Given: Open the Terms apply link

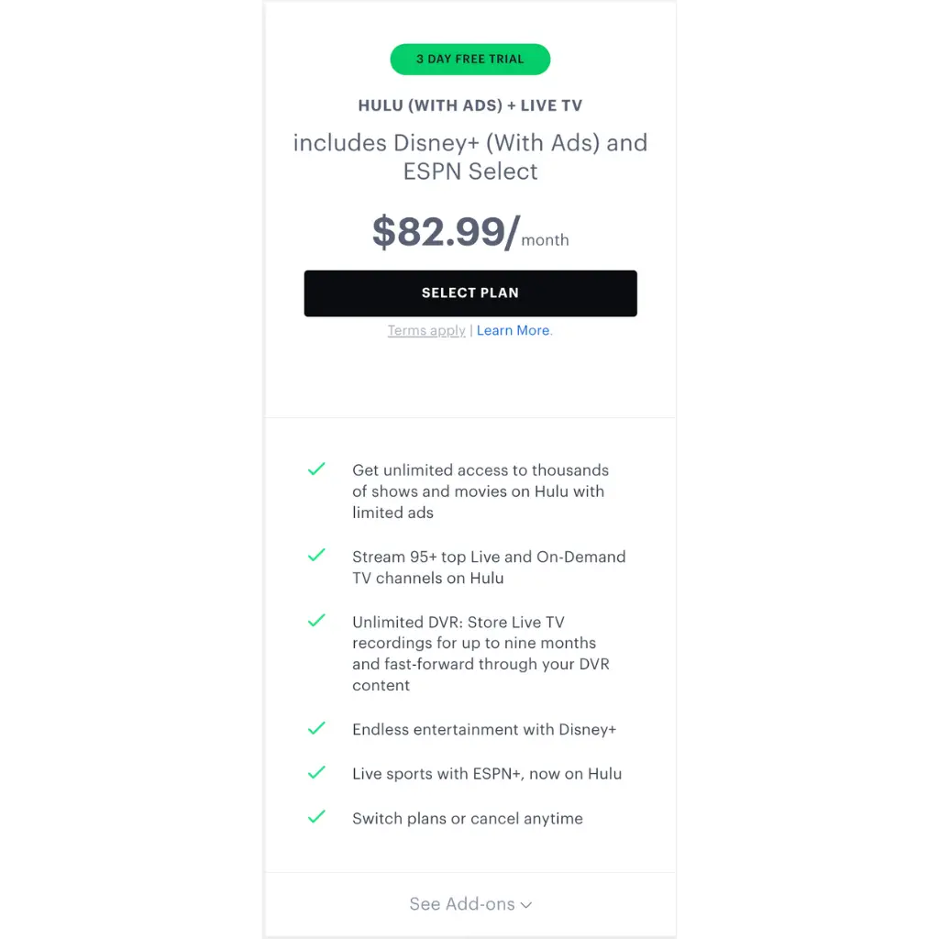Looking at the screenshot, I should click(426, 331).
